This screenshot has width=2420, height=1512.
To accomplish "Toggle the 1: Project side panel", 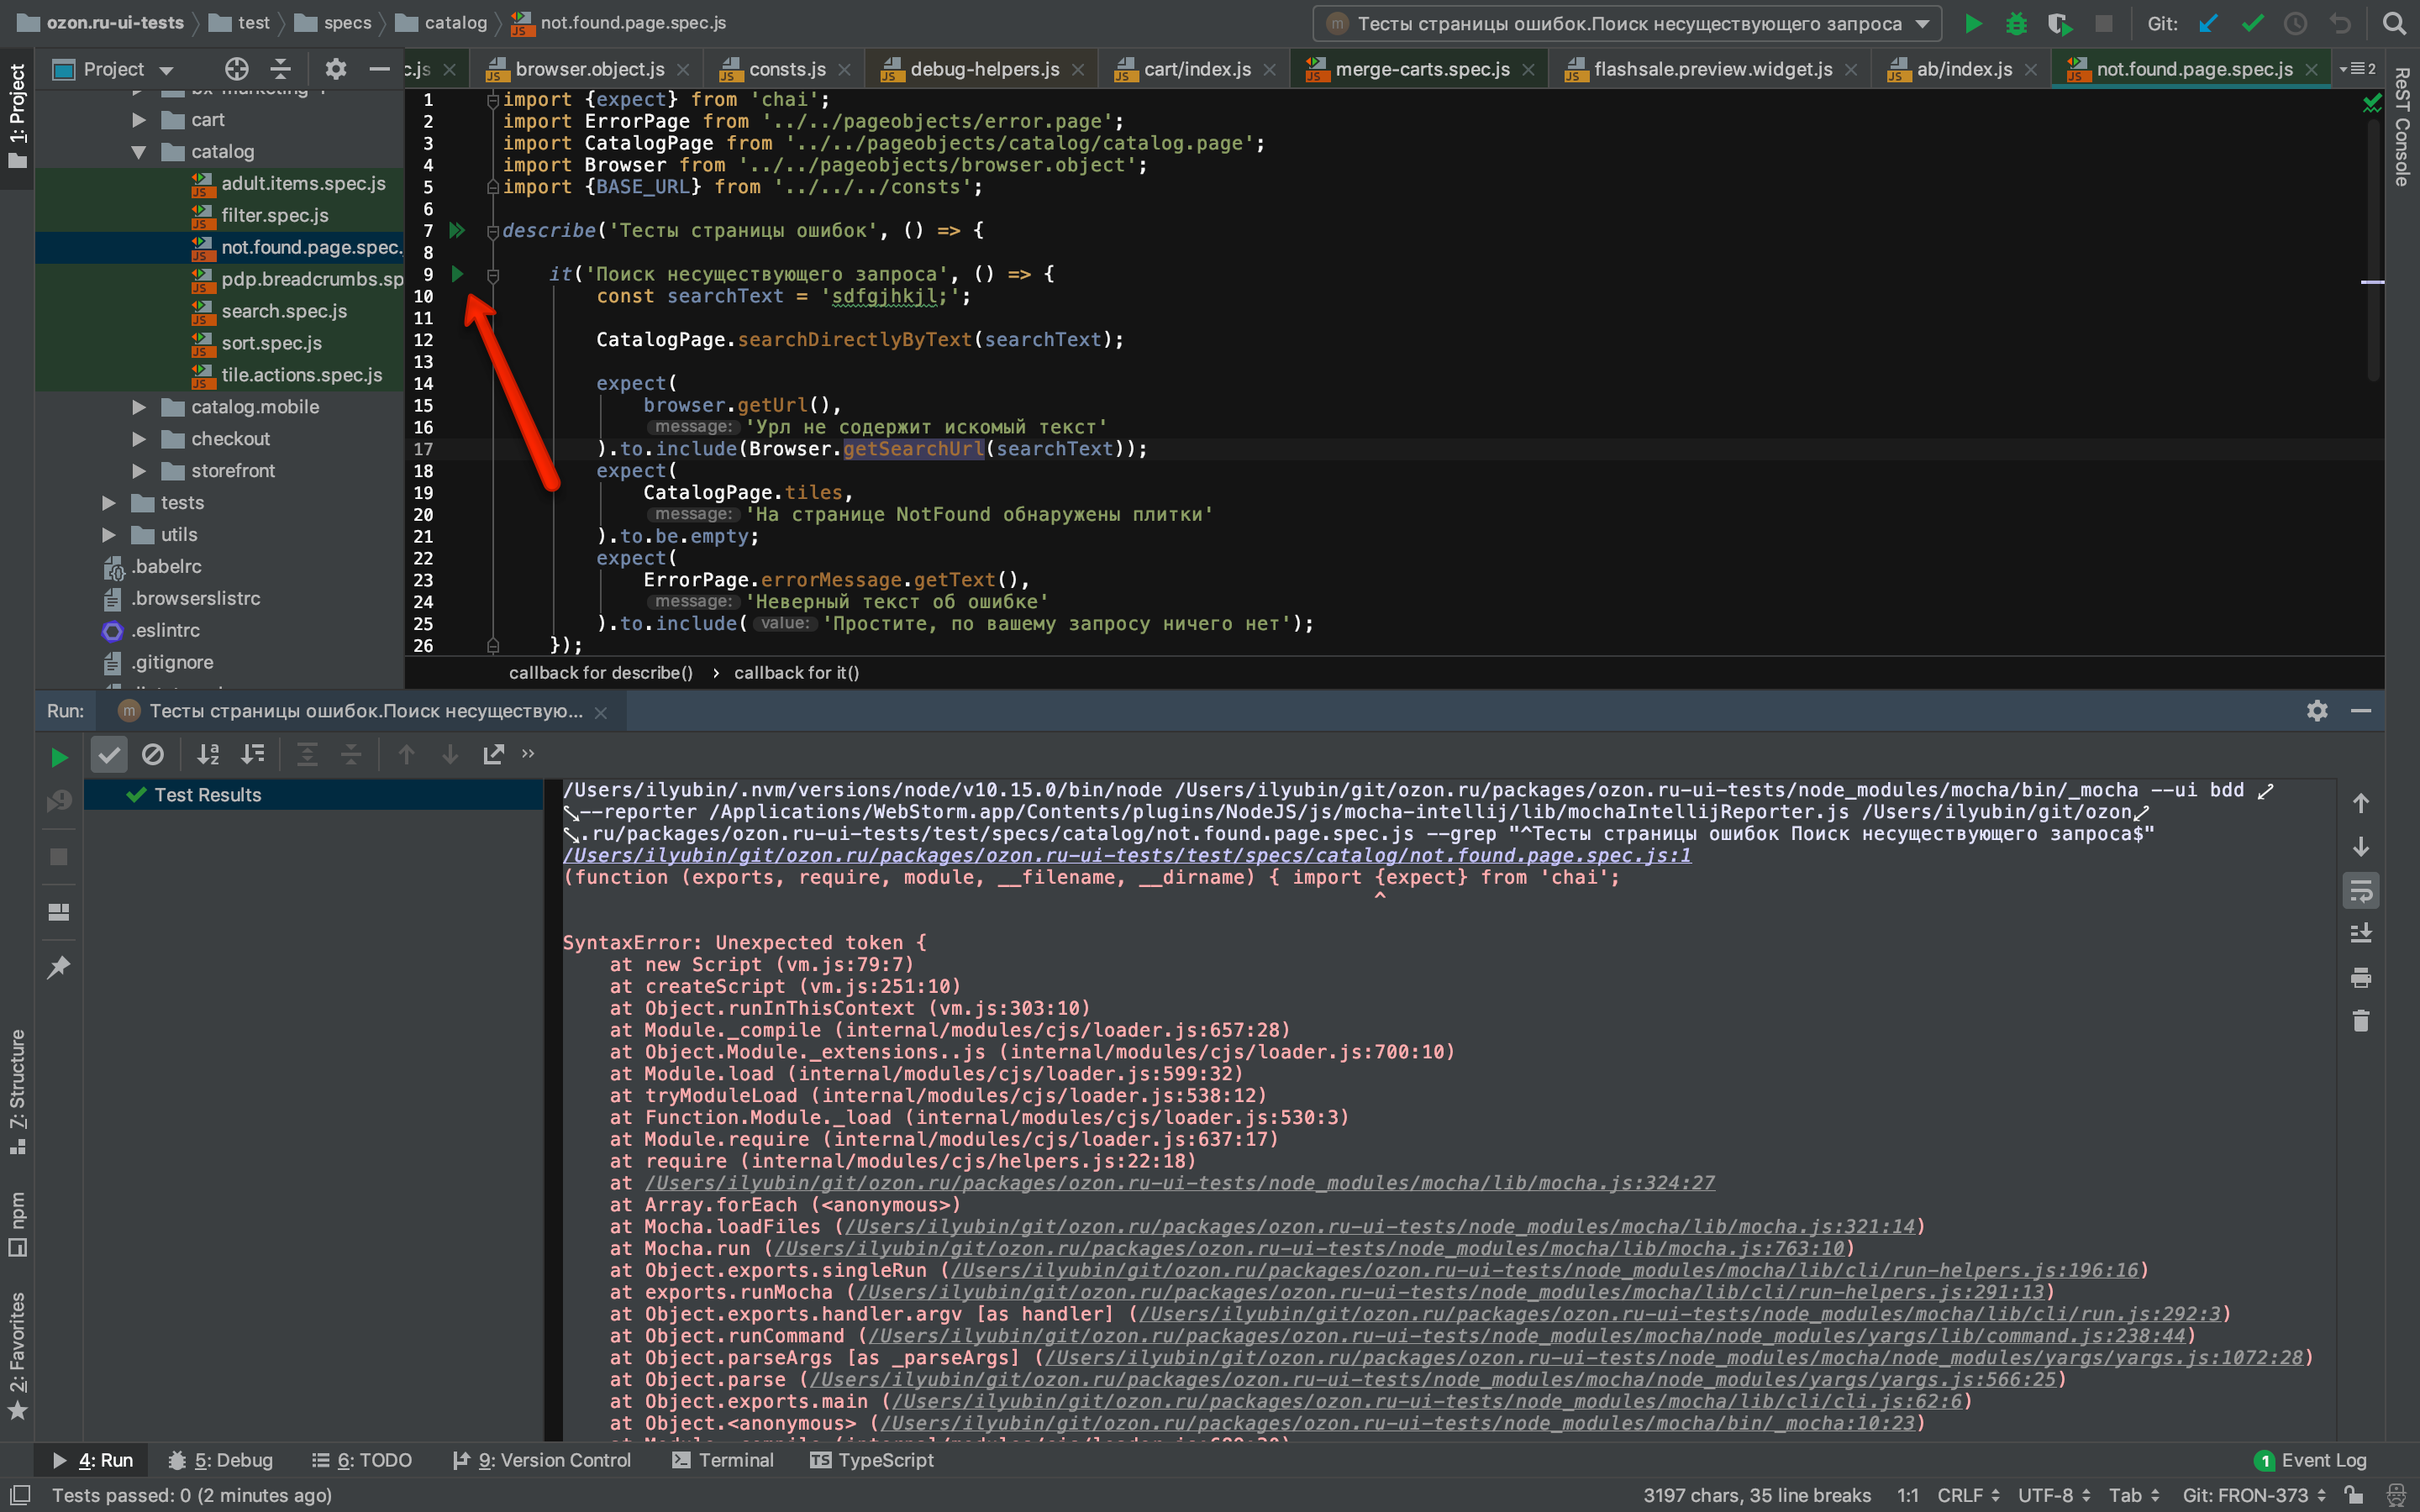I will 17,116.
